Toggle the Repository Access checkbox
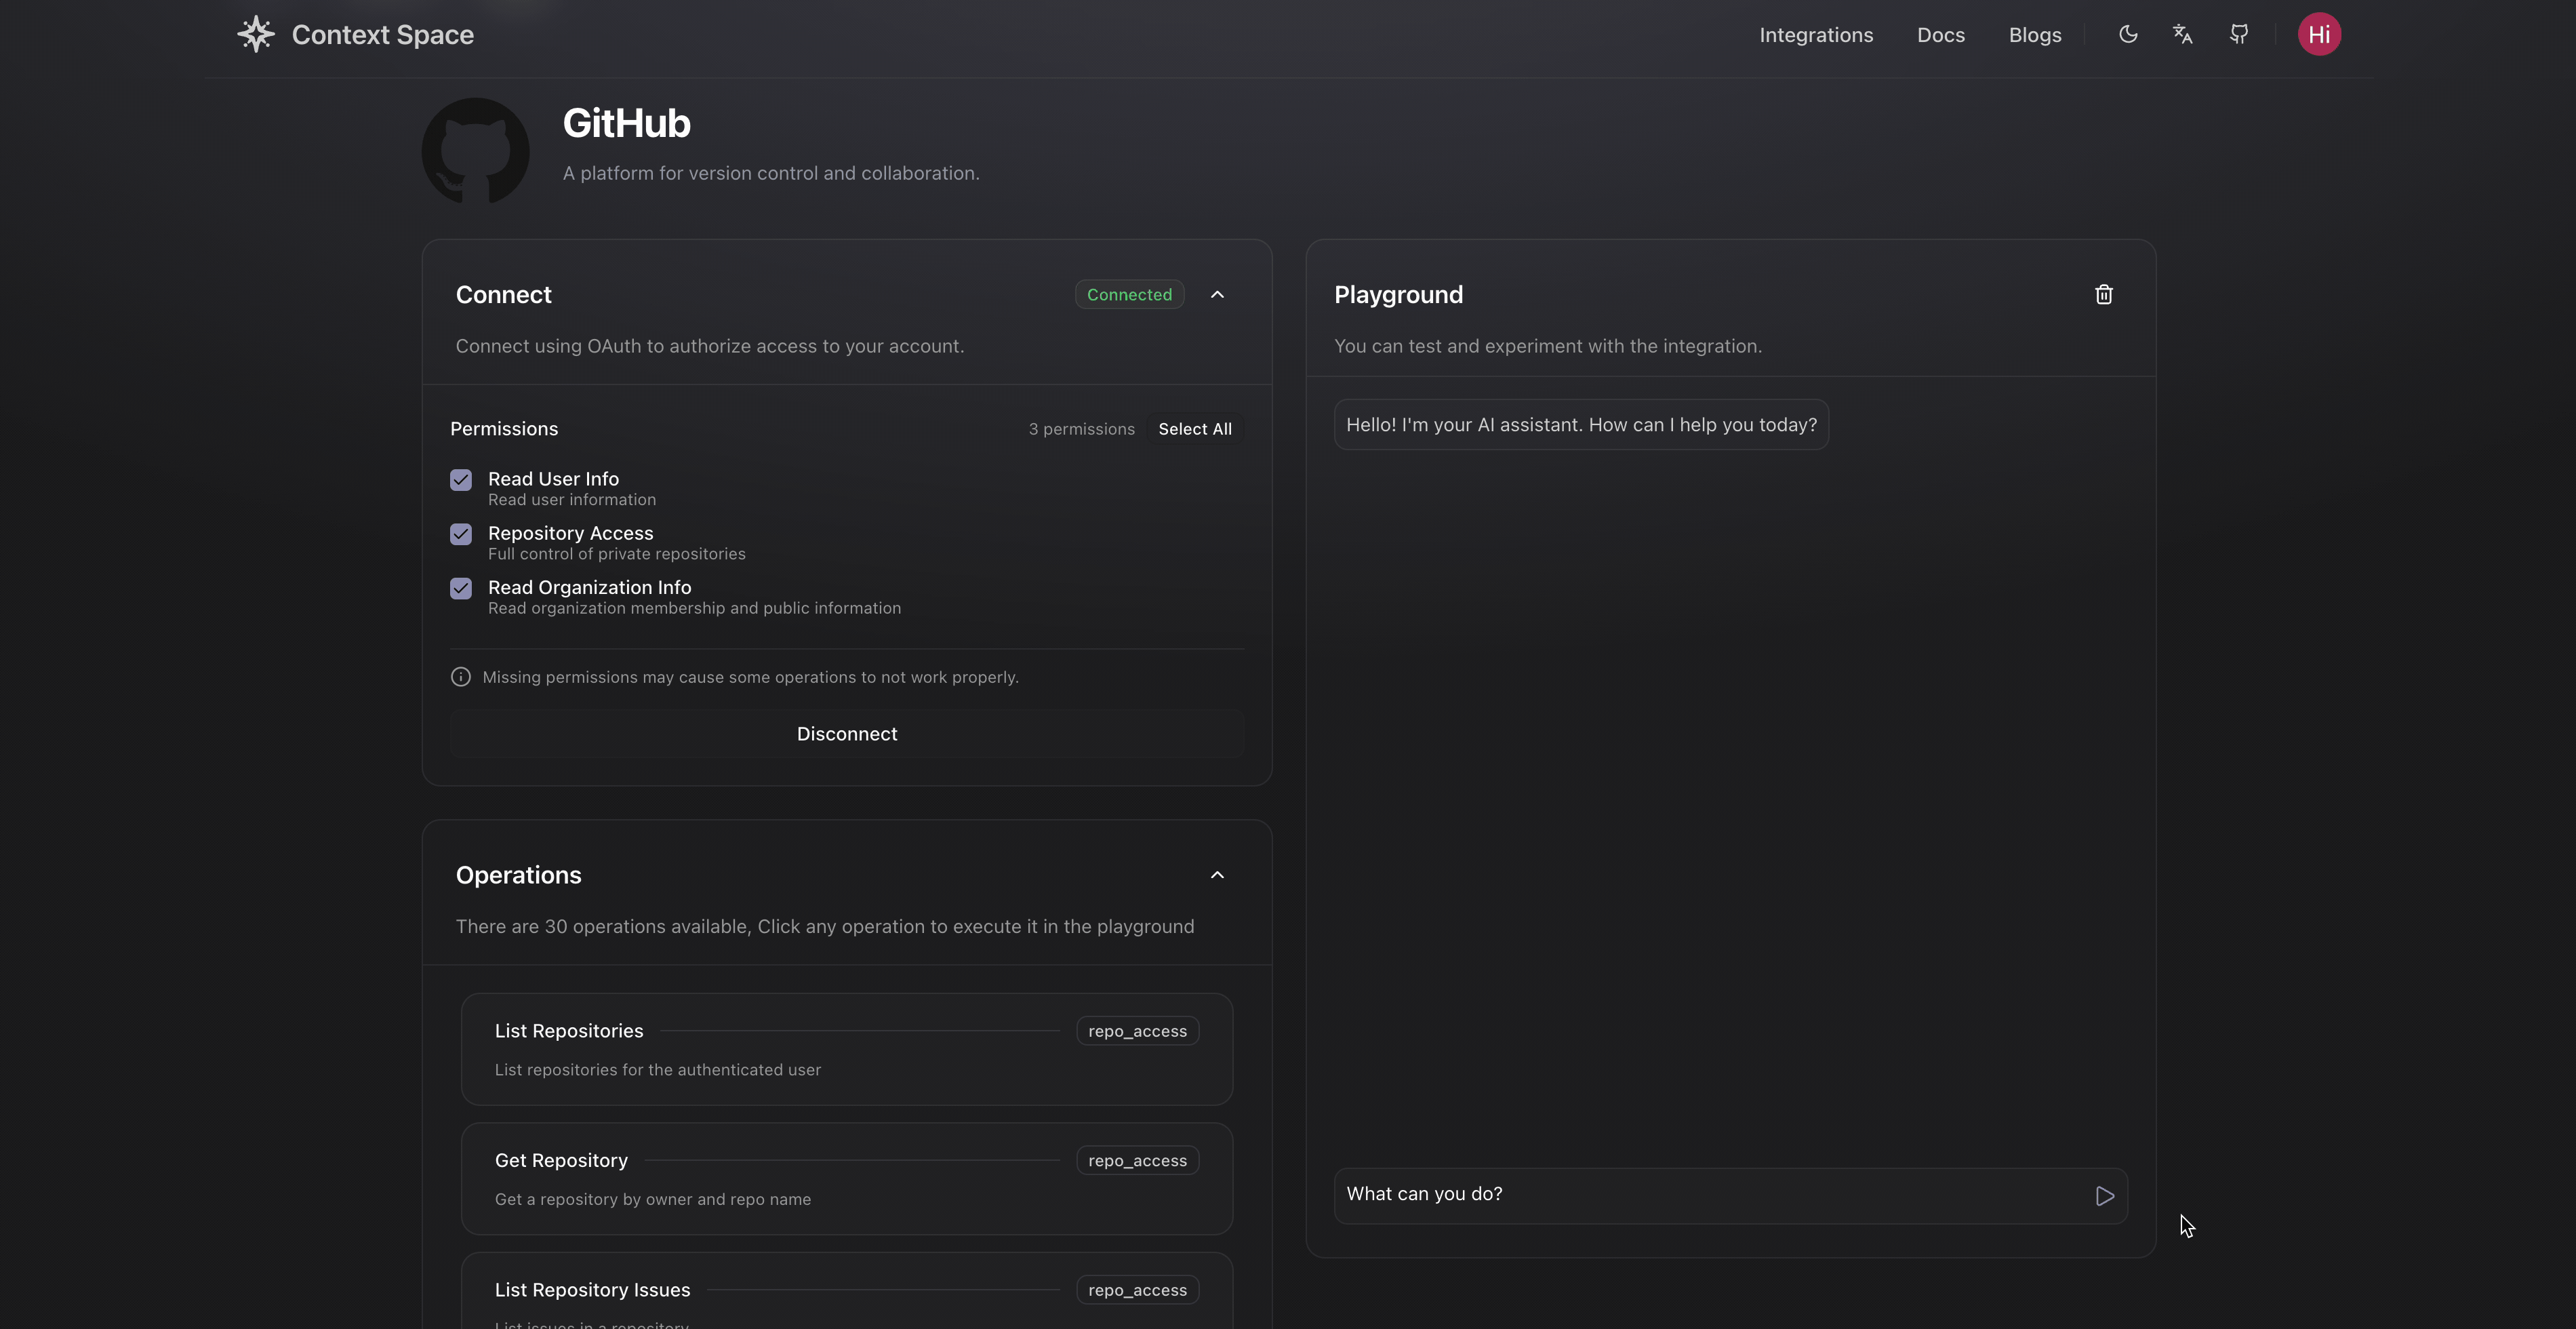This screenshot has width=2576, height=1329. coord(461,534)
